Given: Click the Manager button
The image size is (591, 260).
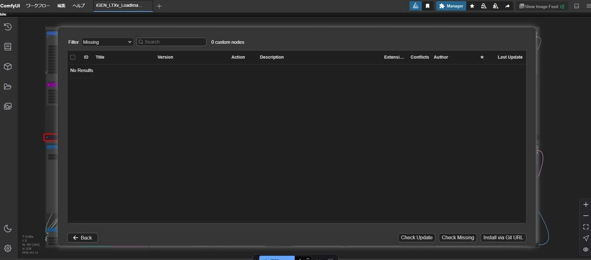Looking at the screenshot, I should (451, 6).
